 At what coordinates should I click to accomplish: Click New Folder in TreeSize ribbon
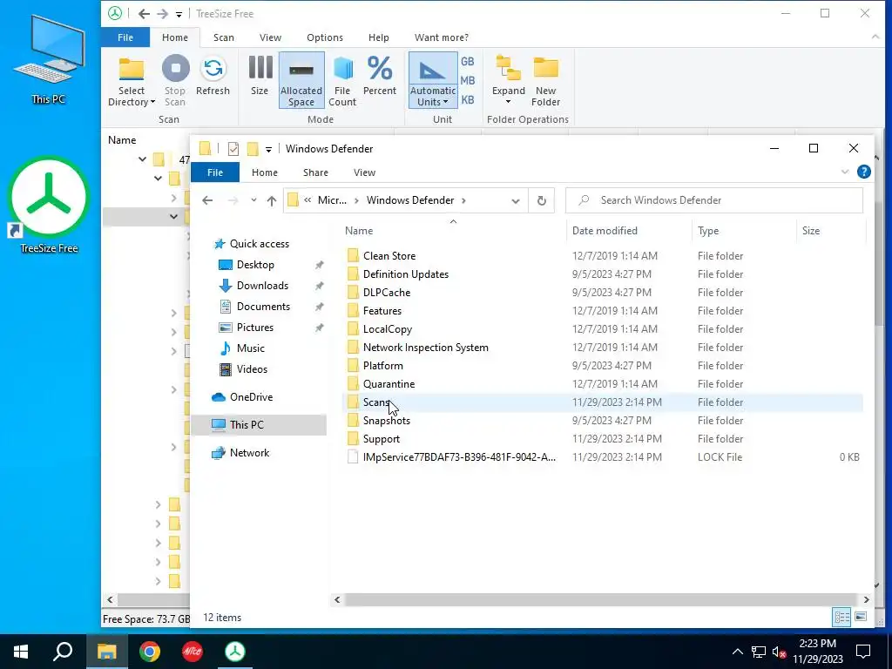click(545, 81)
